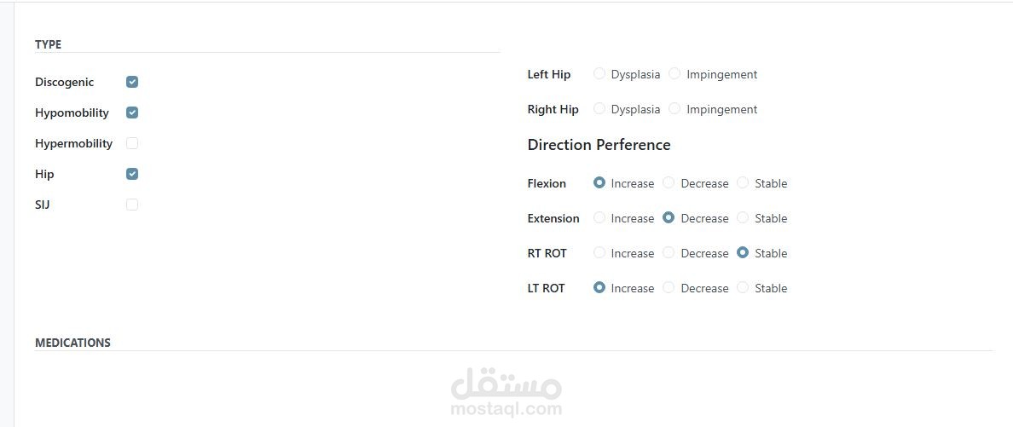Switch LT ROT to Stable
Screen dimensions: 1013x427
[743, 287]
